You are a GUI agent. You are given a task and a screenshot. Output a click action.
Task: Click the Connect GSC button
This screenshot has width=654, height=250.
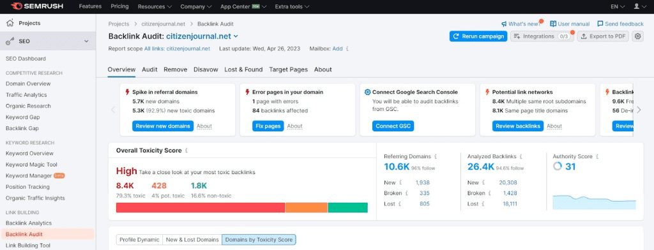pyautogui.click(x=393, y=126)
